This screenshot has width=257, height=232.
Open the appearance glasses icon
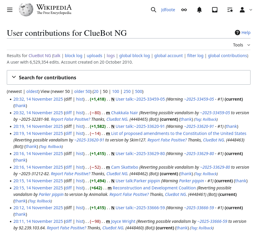pyautogui.click(x=184, y=10)
